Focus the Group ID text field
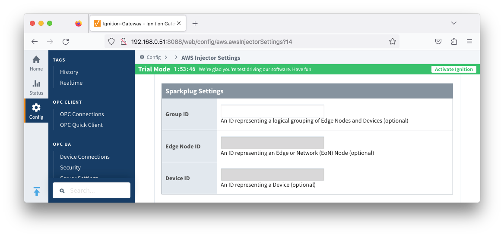 click(x=272, y=111)
